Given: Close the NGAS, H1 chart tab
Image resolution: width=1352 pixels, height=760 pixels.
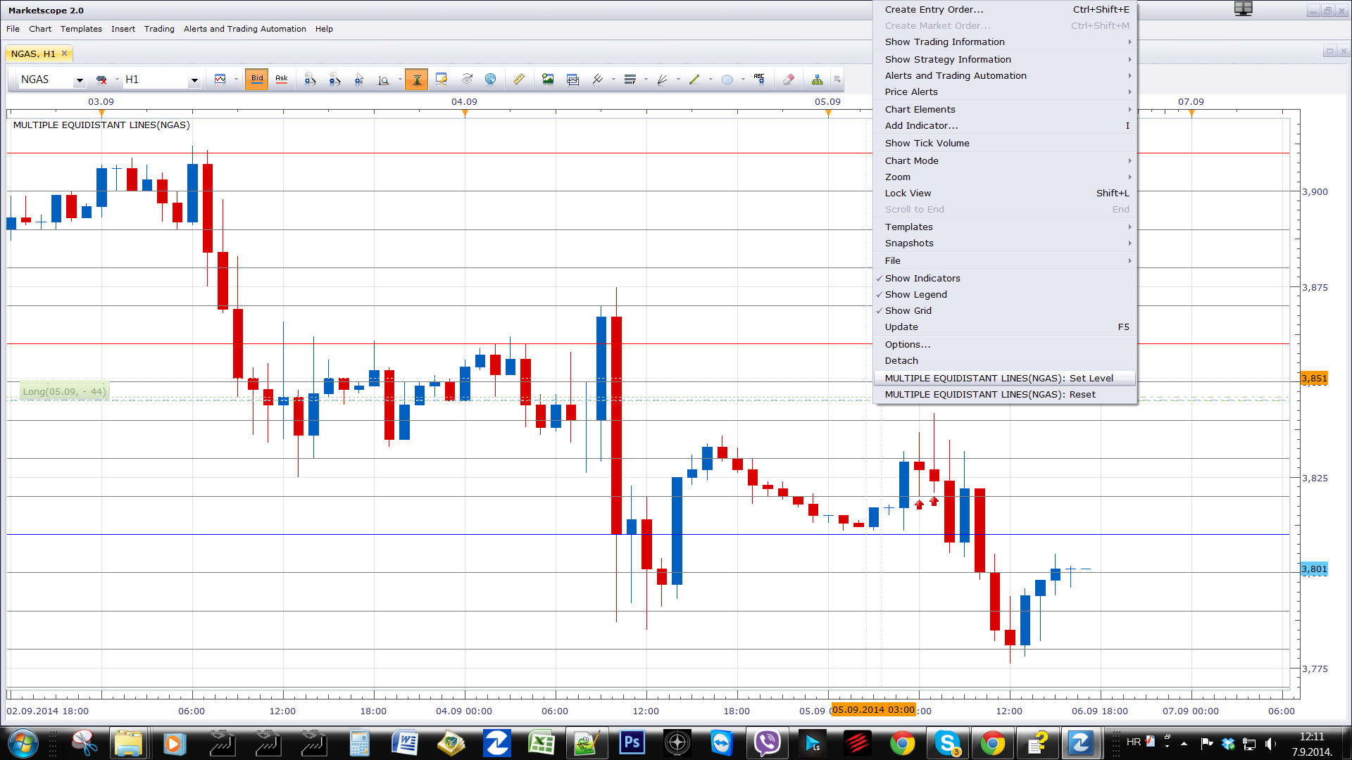Looking at the screenshot, I should [65, 53].
